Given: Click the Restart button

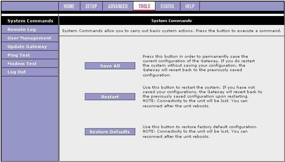Looking at the screenshot, I should (x=110, y=97).
